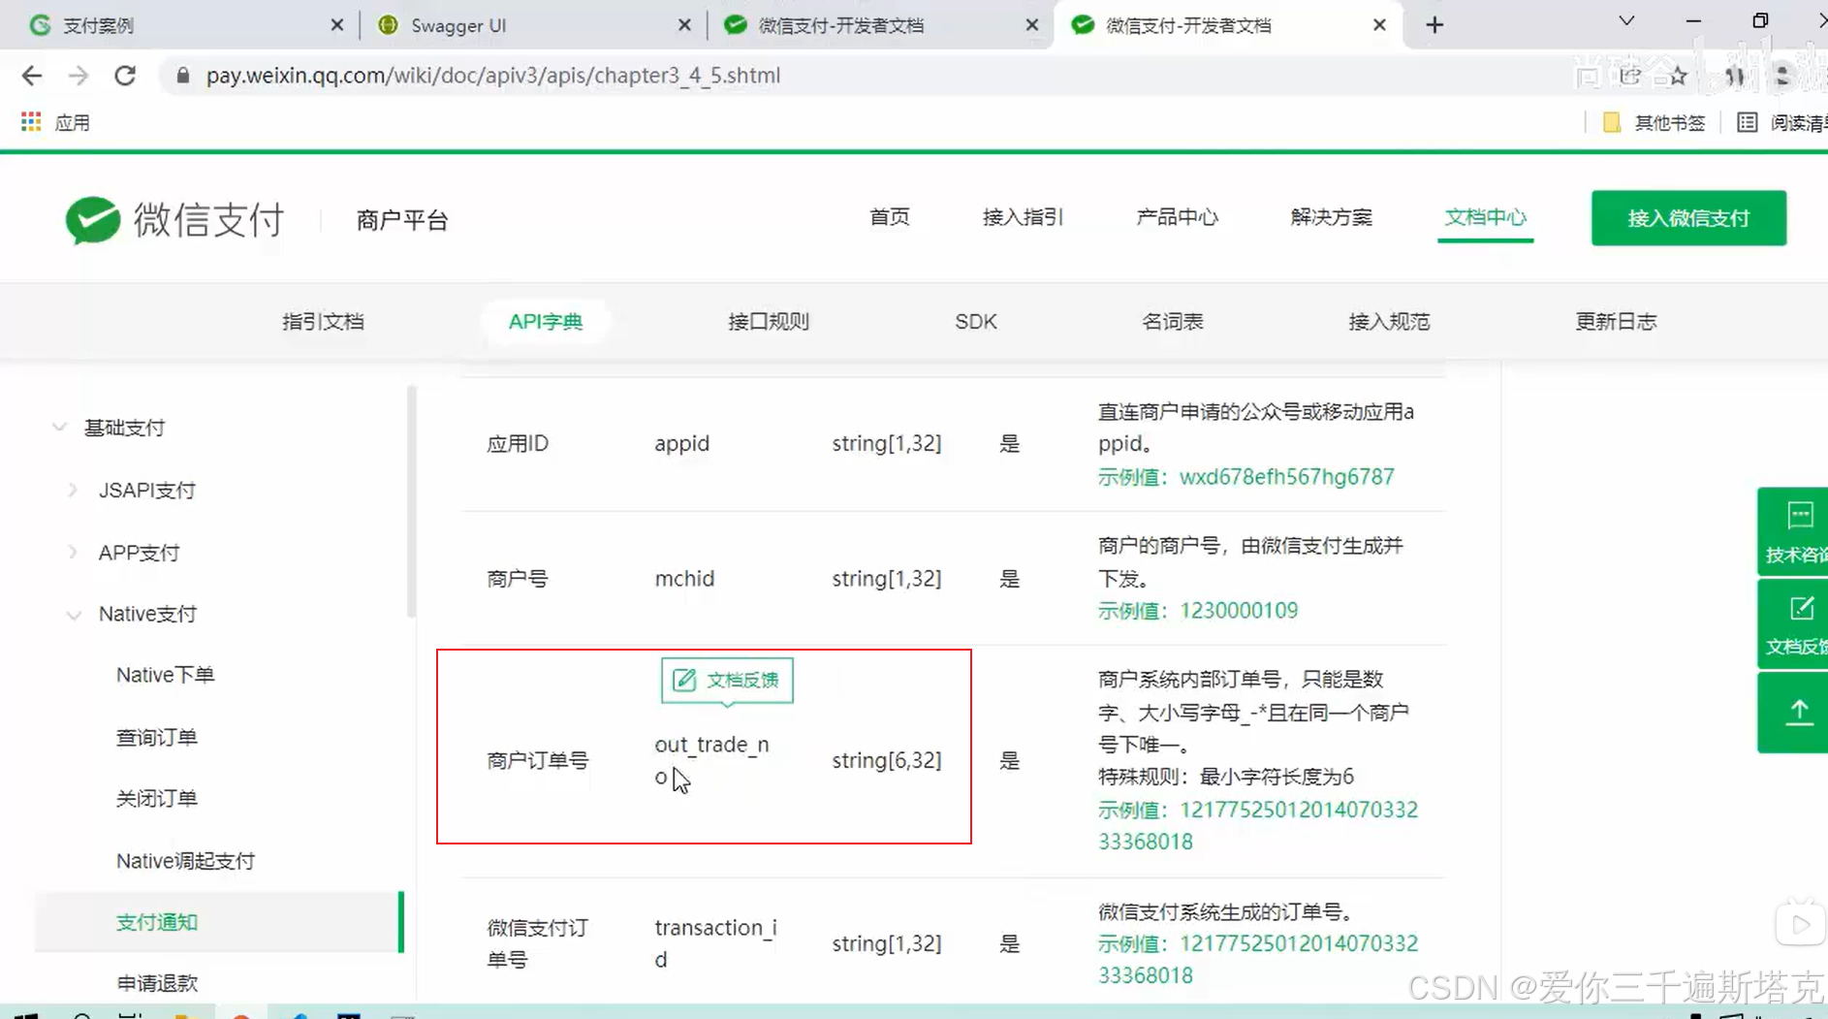Open the Other bookmarks folder

pyautogui.click(x=1655, y=122)
